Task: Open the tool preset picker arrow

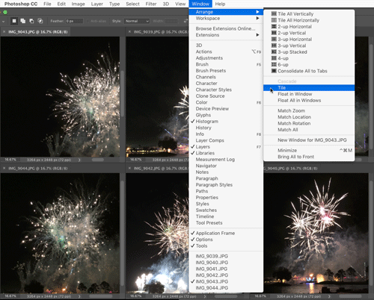Action: click(x=4, y=22)
